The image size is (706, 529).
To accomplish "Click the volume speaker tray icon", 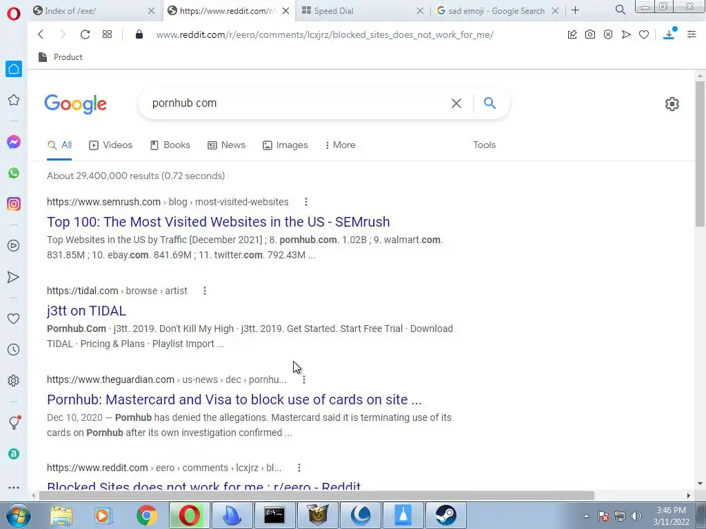I will (636, 516).
